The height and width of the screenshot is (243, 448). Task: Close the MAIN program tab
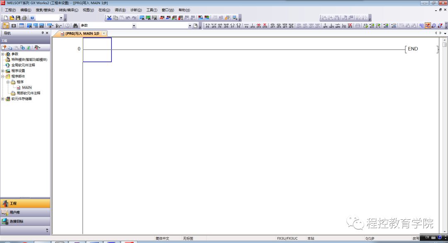104,34
